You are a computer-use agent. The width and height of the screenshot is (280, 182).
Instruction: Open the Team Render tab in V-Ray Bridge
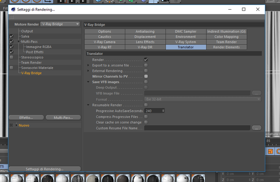point(227,42)
